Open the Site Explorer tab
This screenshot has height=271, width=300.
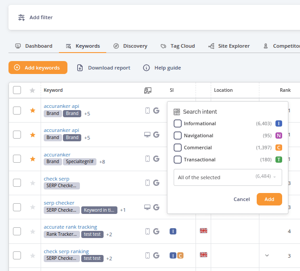pyautogui.click(x=229, y=46)
